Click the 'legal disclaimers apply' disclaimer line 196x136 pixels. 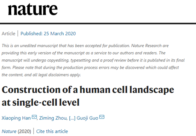tap(41, 75)
